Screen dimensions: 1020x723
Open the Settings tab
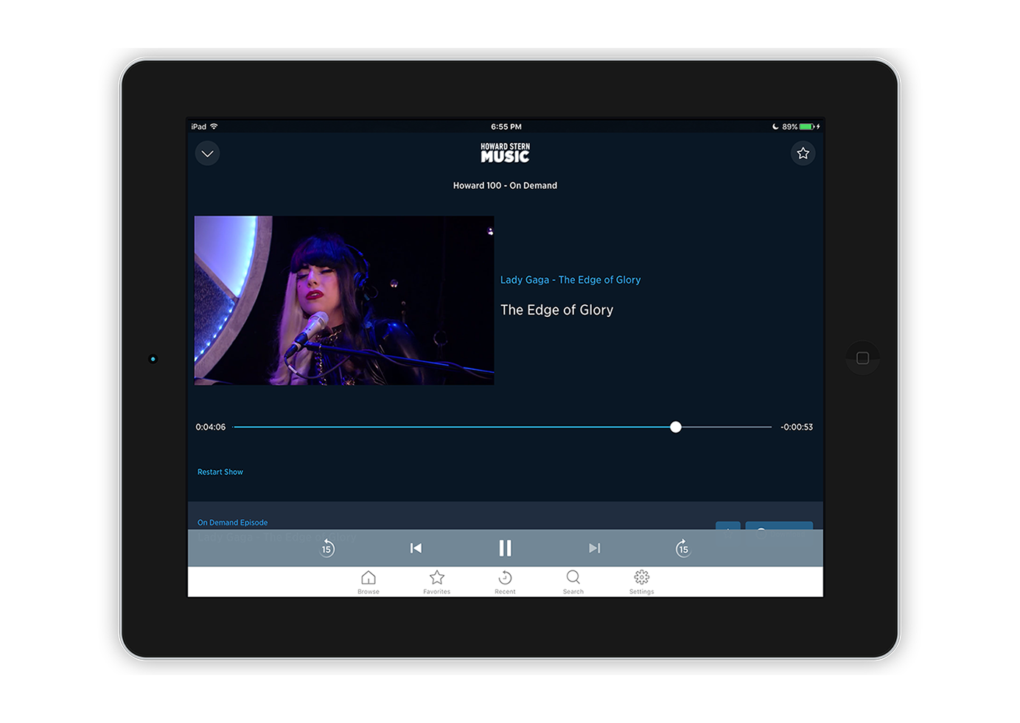[x=642, y=581]
